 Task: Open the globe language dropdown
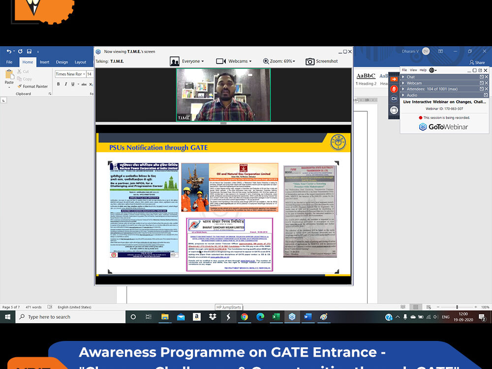432,70
